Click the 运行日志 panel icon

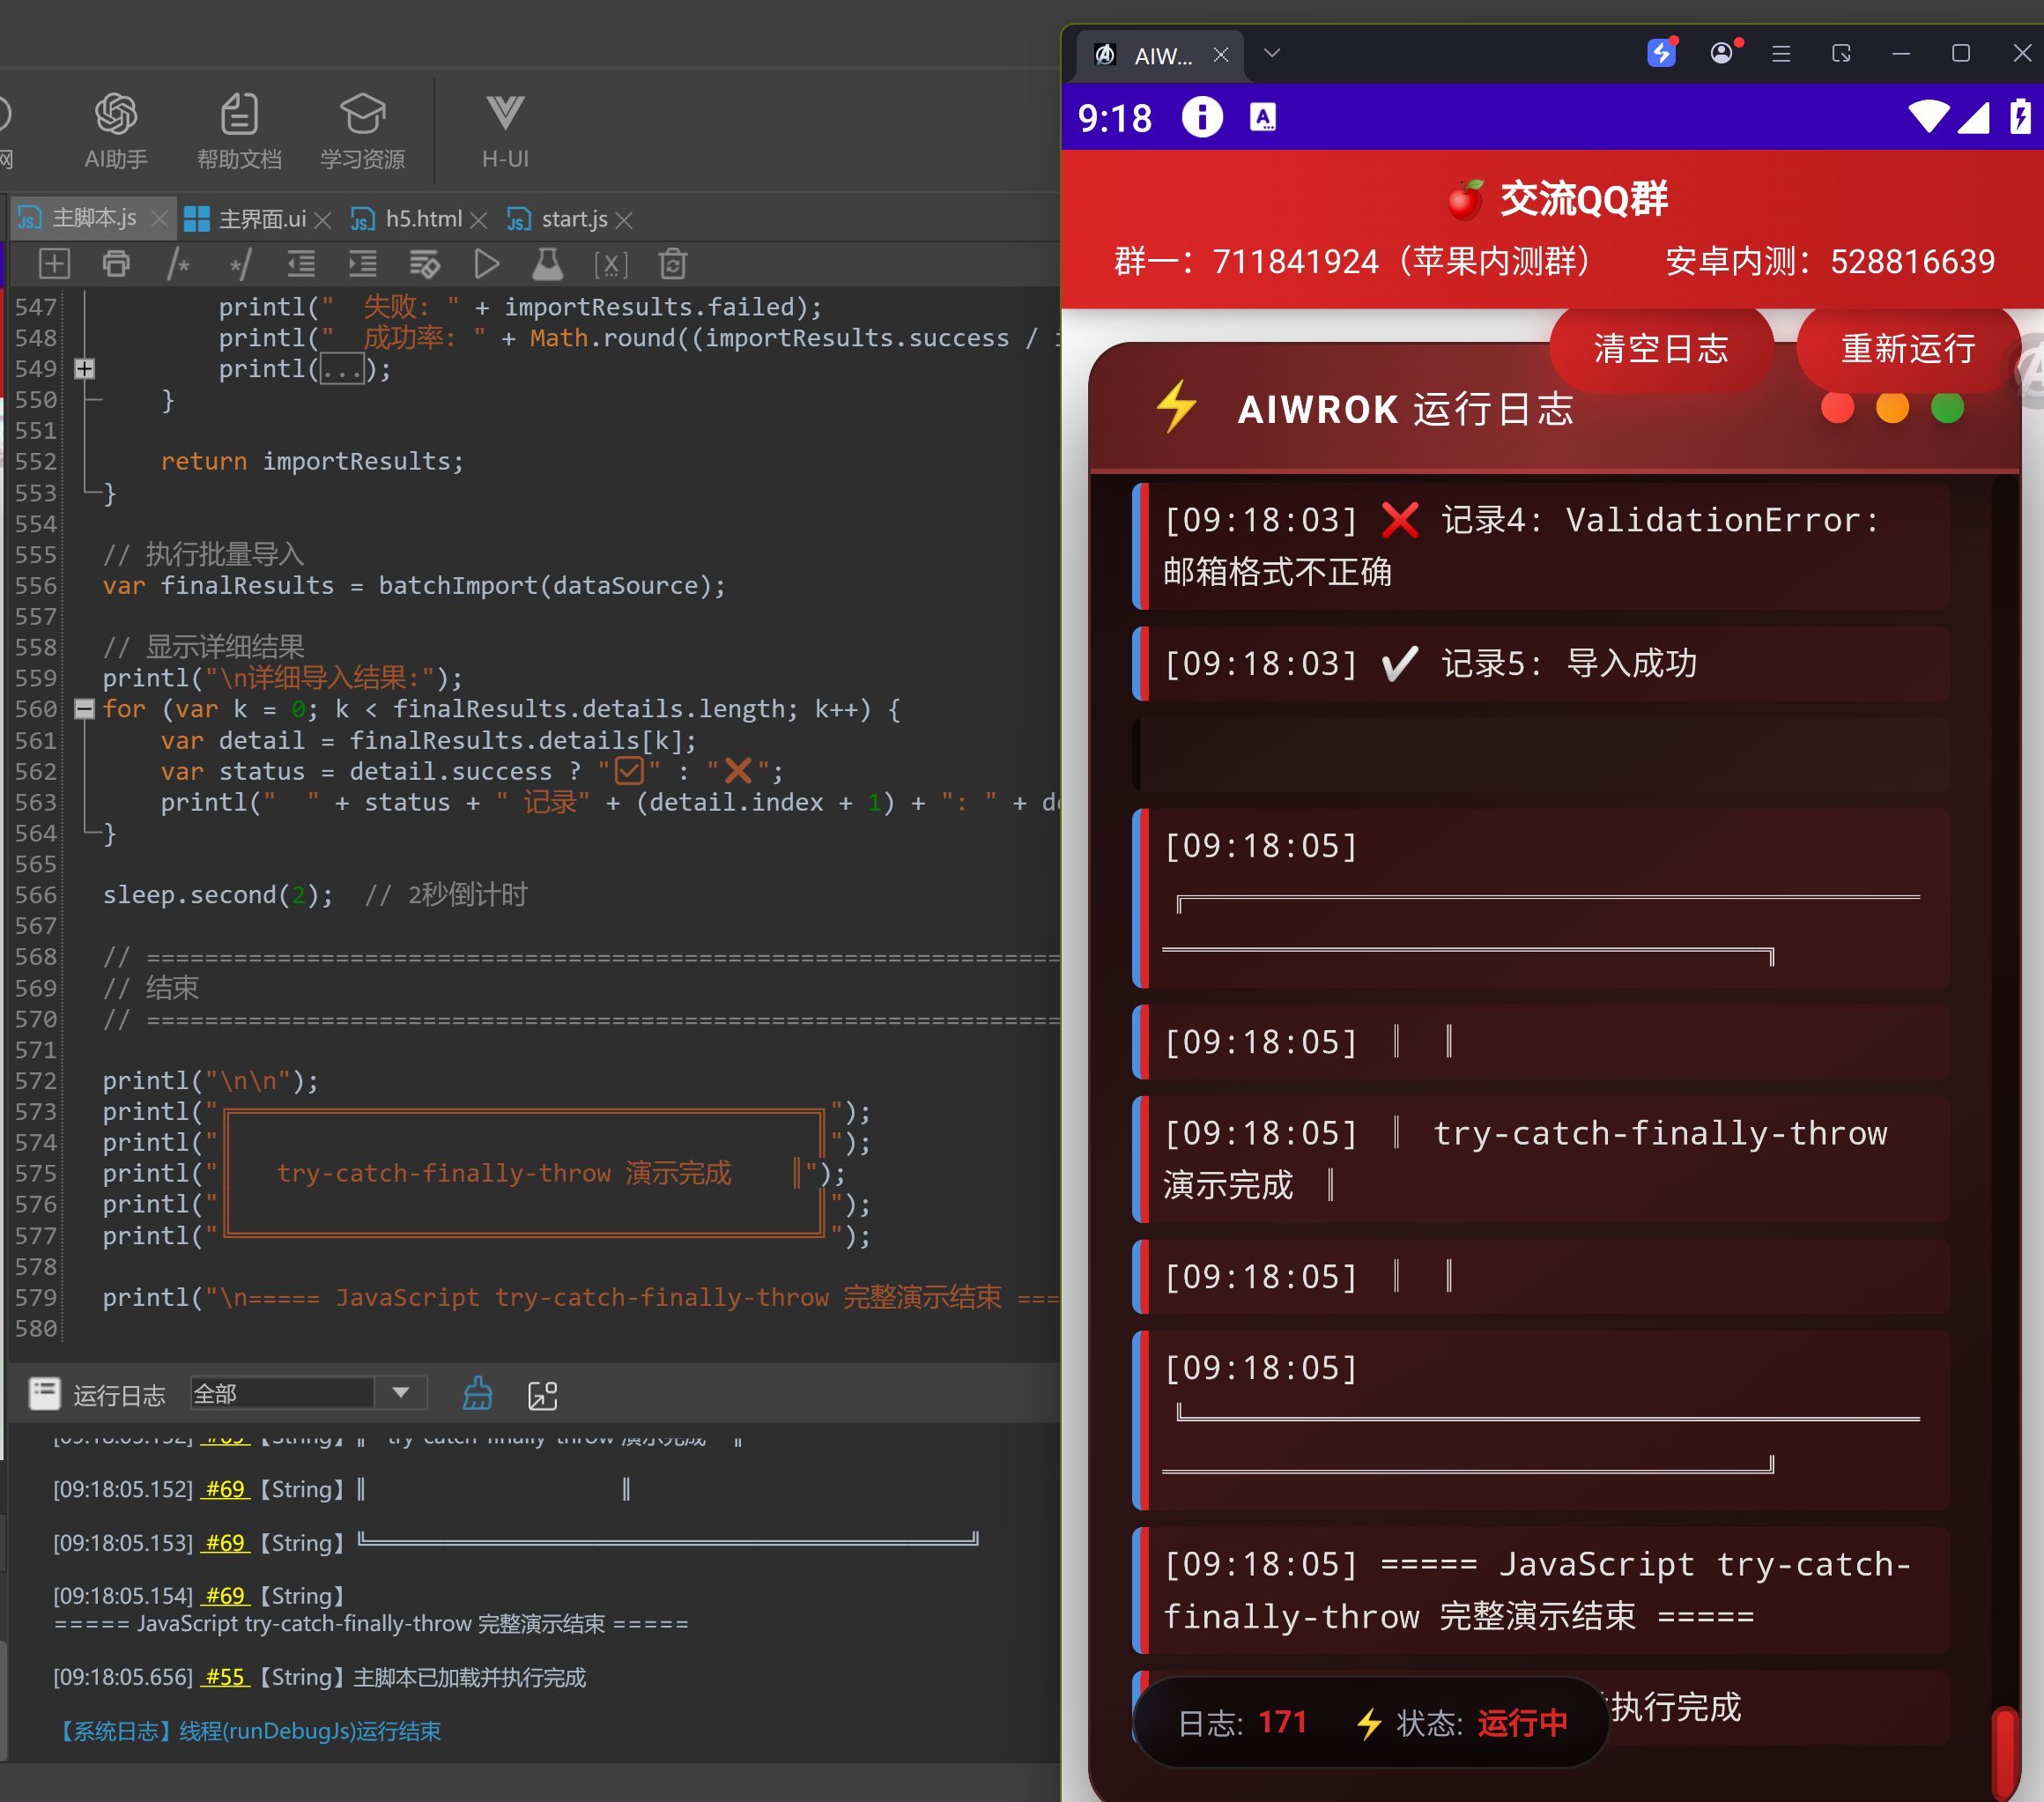pyautogui.click(x=45, y=1393)
